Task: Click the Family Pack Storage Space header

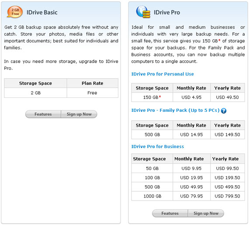Action: (152, 125)
